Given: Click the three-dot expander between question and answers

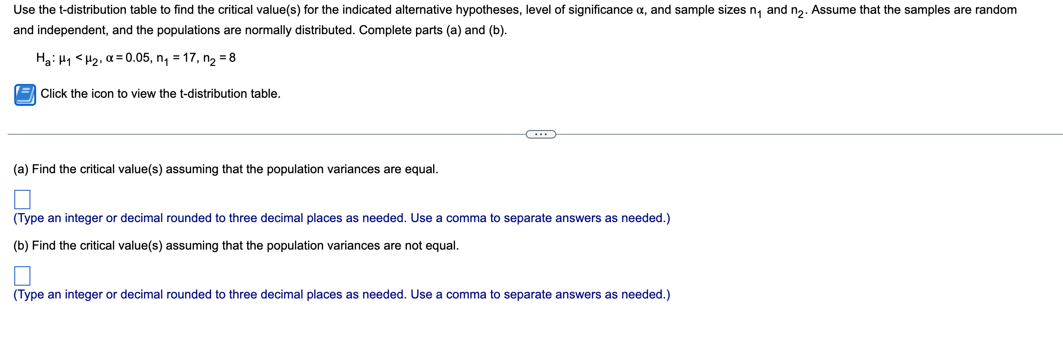Looking at the screenshot, I should click(542, 134).
